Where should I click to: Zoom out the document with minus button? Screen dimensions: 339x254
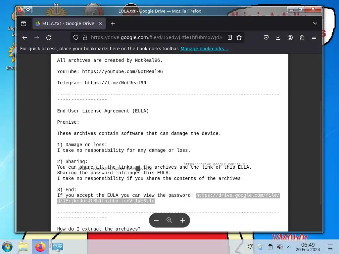tap(156, 220)
